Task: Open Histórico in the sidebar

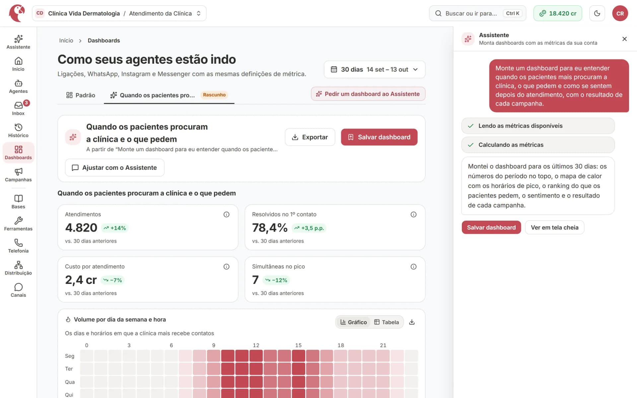Action: point(18,130)
